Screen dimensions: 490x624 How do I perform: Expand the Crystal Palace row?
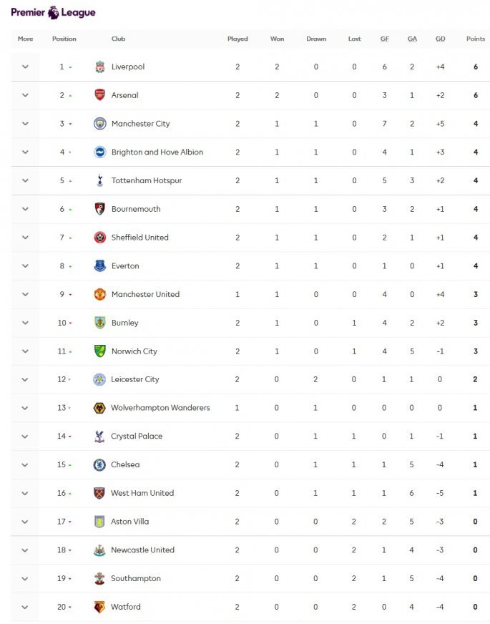[25, 437]
